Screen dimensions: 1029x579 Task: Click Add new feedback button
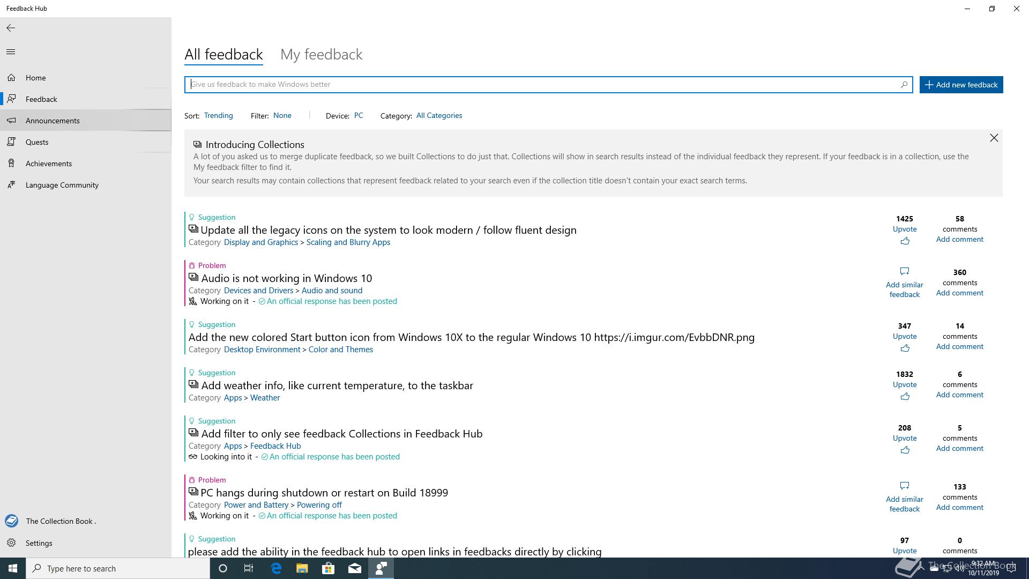(x=961, y=85)
